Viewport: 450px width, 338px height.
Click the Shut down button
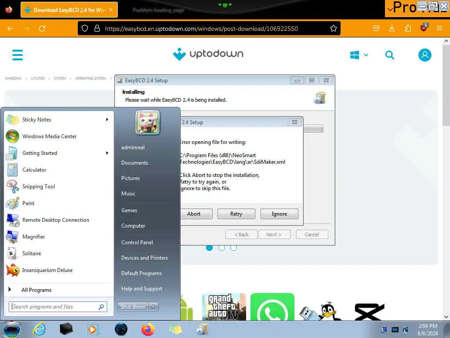tap(133, 307)
